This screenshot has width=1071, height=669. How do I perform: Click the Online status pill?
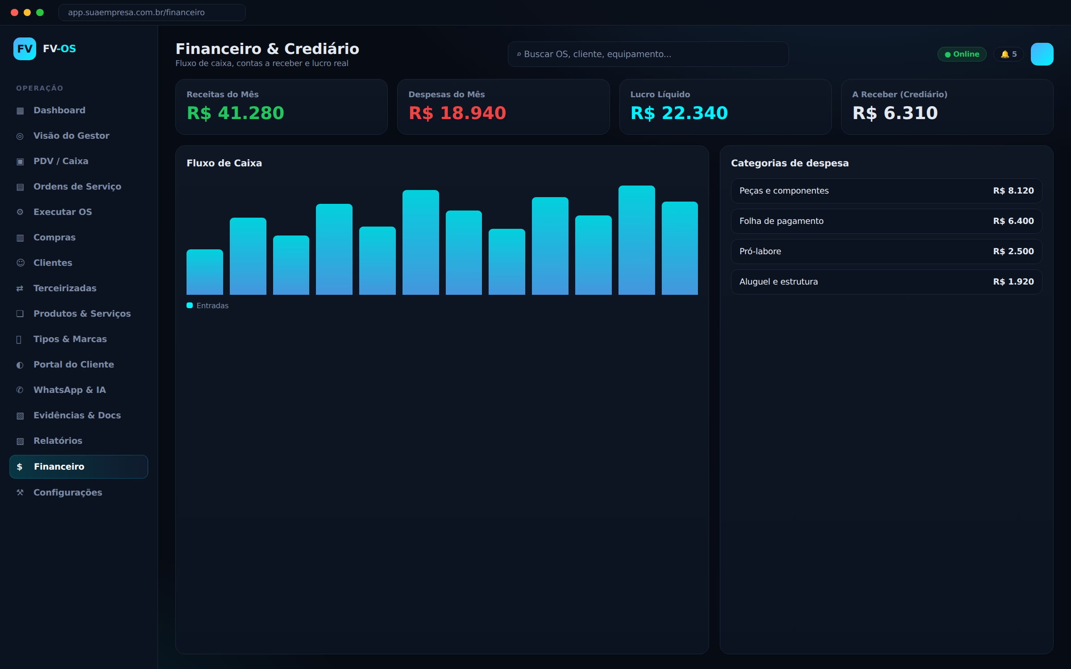coord(962,54)
